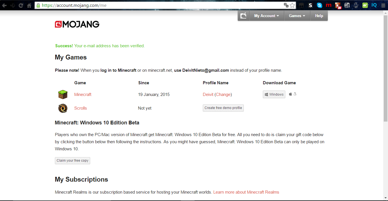
Task: Open the green leaf extension icon
Action: [365, 5]
